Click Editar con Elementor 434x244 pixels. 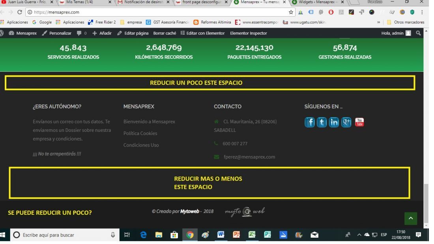(x=203, y=33)
